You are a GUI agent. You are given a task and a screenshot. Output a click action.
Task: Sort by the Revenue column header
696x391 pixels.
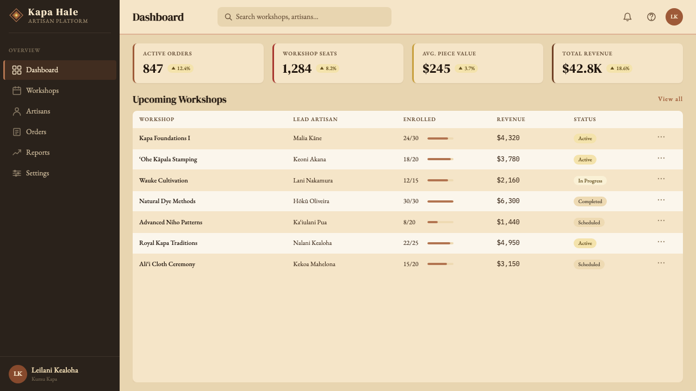tap(511, 119)
